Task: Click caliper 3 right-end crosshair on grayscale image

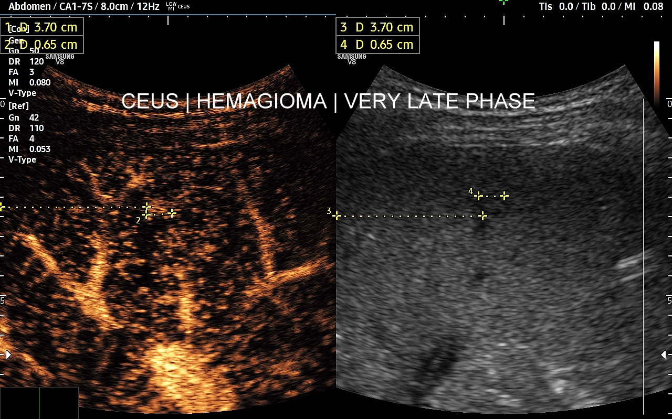Action: [x=482, y=216]
